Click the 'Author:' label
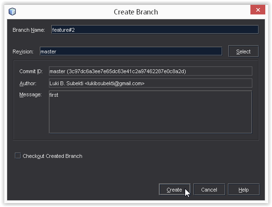The image size is (272, 207). [28, 83]
